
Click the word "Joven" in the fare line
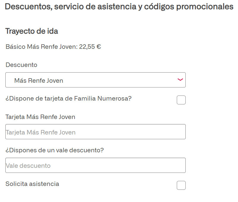click(69, 47)
